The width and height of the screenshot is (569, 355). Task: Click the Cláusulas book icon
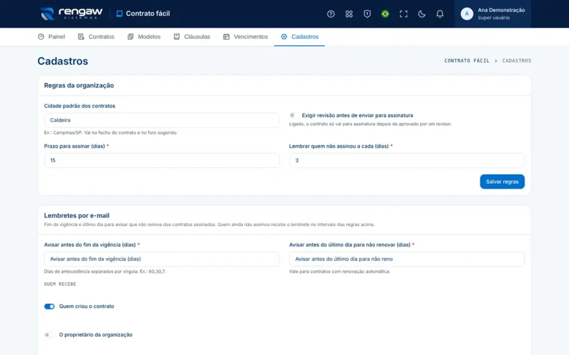[176, 37]
